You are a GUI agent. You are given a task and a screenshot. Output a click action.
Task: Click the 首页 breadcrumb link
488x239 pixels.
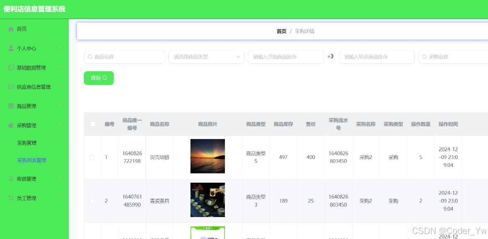(x=281, y=31)
